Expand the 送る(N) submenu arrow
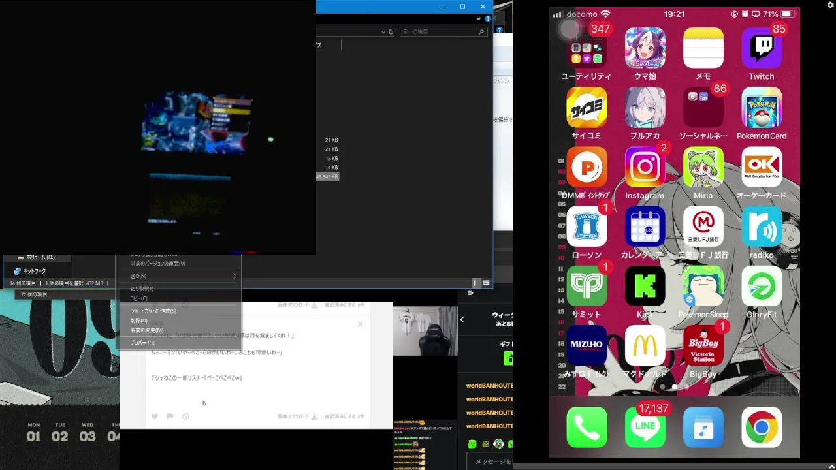Screen dimensions: 836x470 point(234,276)
